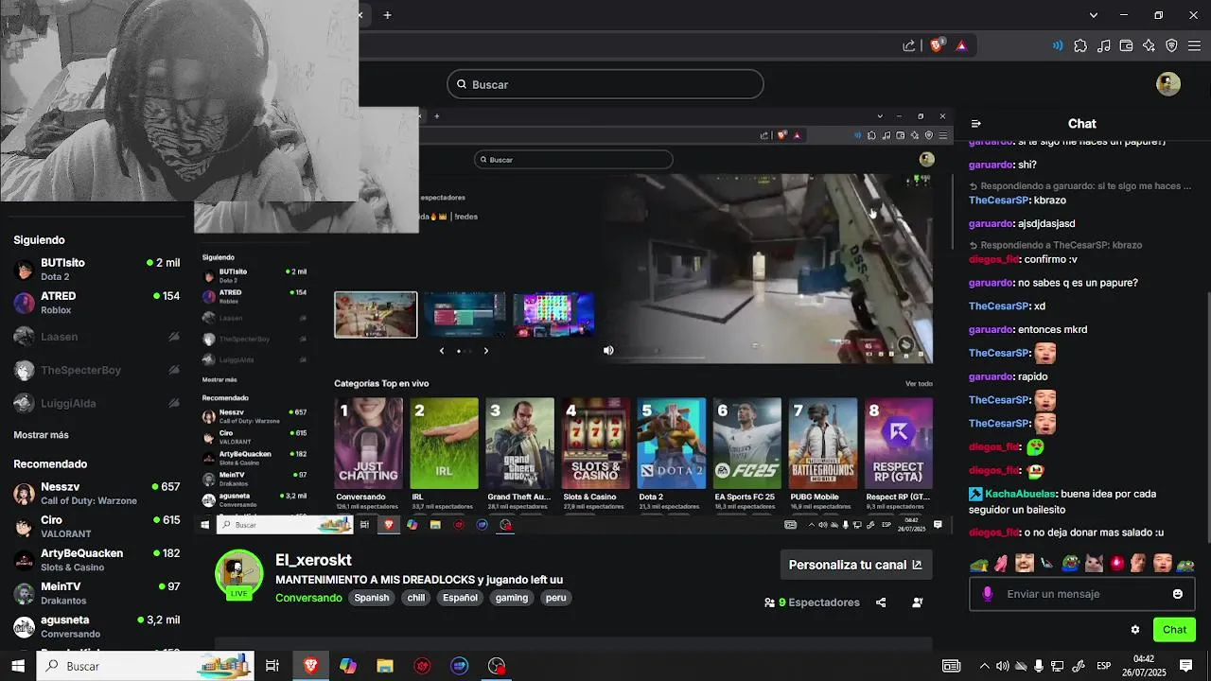Viewport: 1211px width, 681px height.
Task: Select the first carousel stream thumbnail
Action: 376,315
